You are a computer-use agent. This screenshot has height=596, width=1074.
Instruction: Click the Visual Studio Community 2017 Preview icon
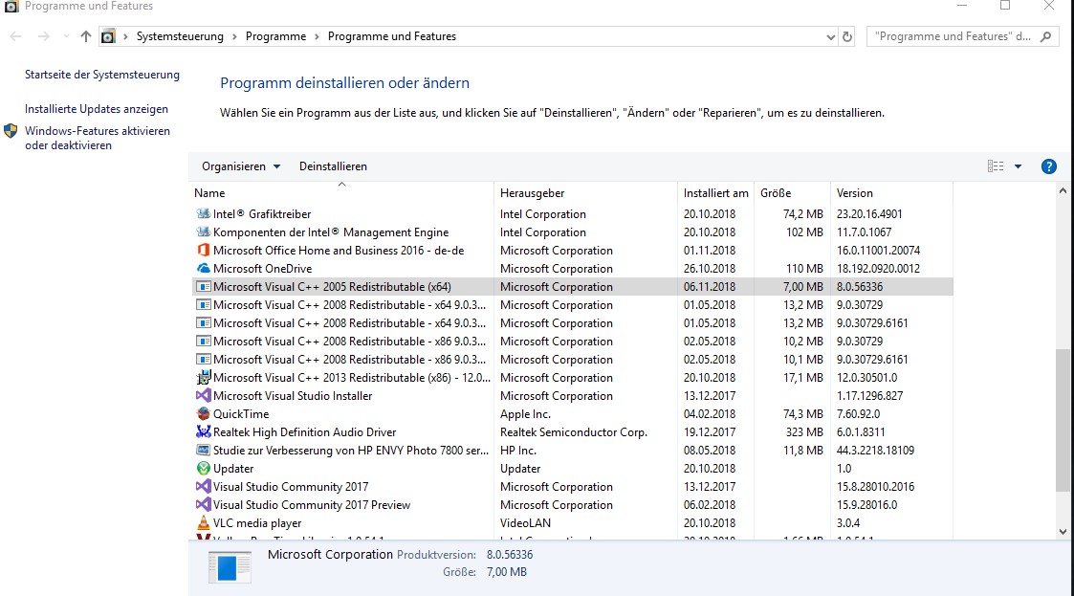click(203, 505)
